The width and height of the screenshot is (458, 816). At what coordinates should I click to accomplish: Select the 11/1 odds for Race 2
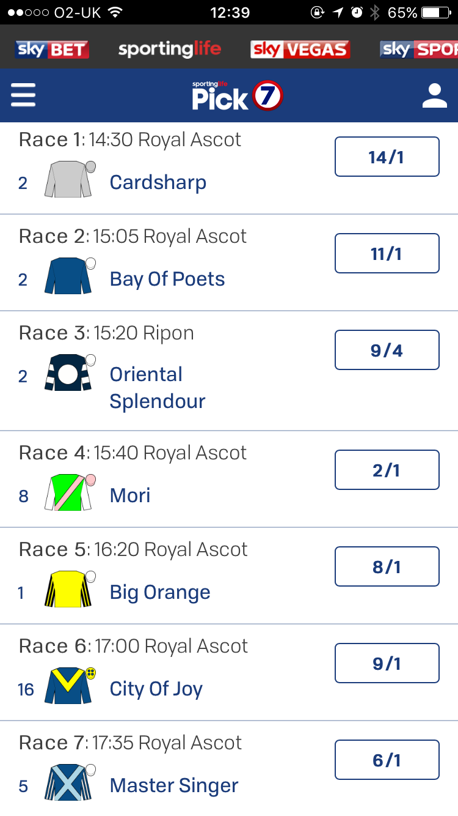(x=387, y=253)
